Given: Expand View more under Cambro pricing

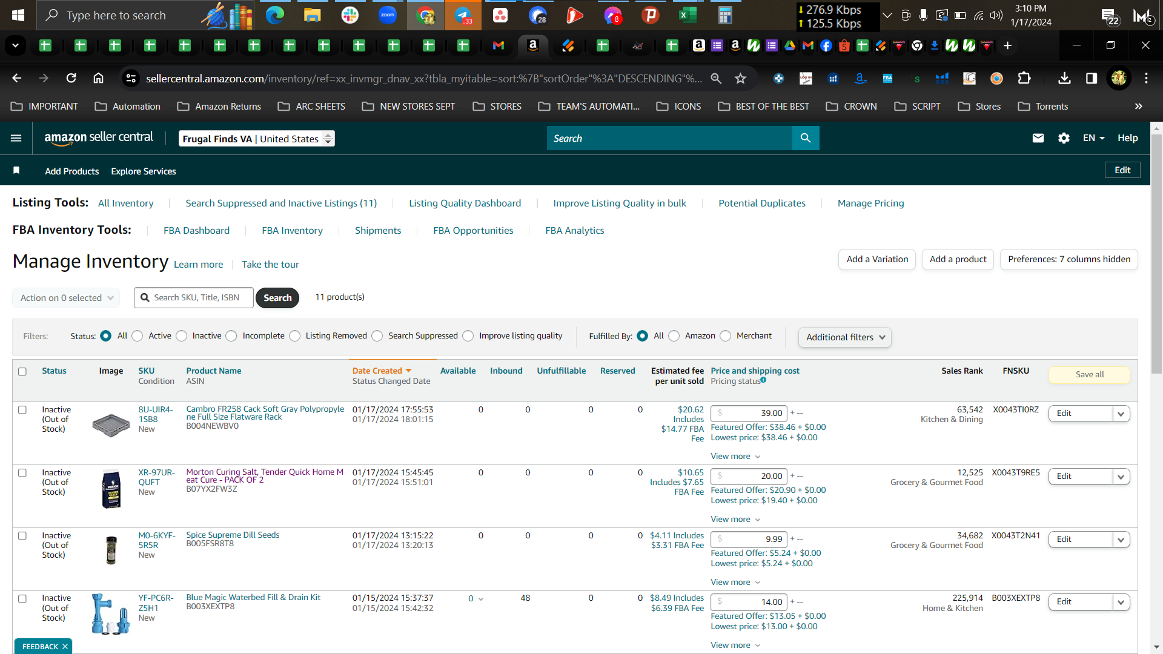Looking at the screenshot, I should 735,457.
